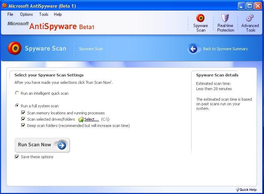Click the Spyware Scan breadcrumb text
264x194 pixels.
point(91,49)
